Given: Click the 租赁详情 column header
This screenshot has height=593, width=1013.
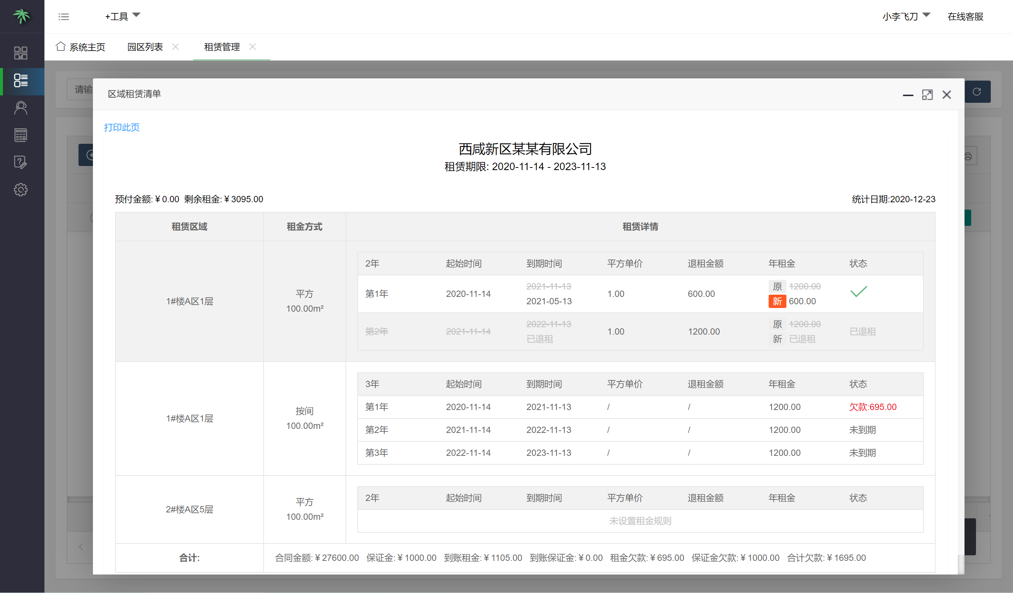Looking at the screenshot, I should pos(640,226).
